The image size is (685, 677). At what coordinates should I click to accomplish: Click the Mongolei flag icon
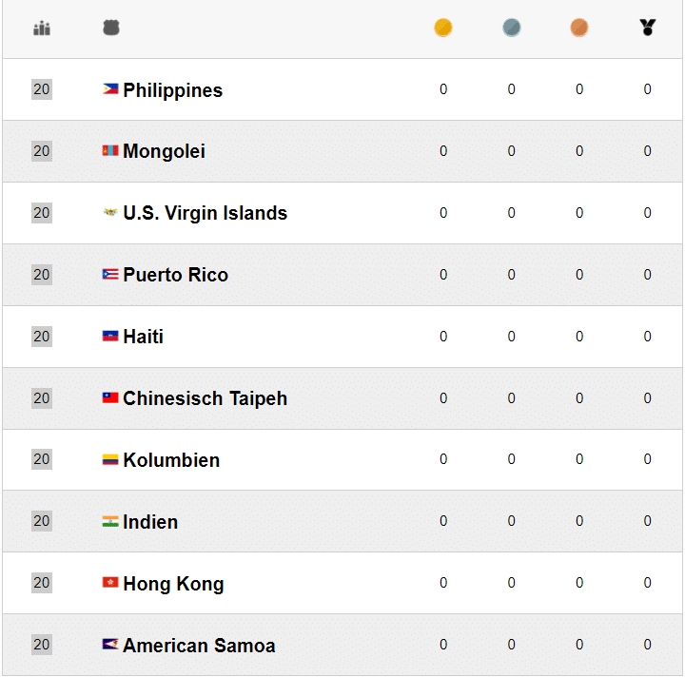point(110,151)
